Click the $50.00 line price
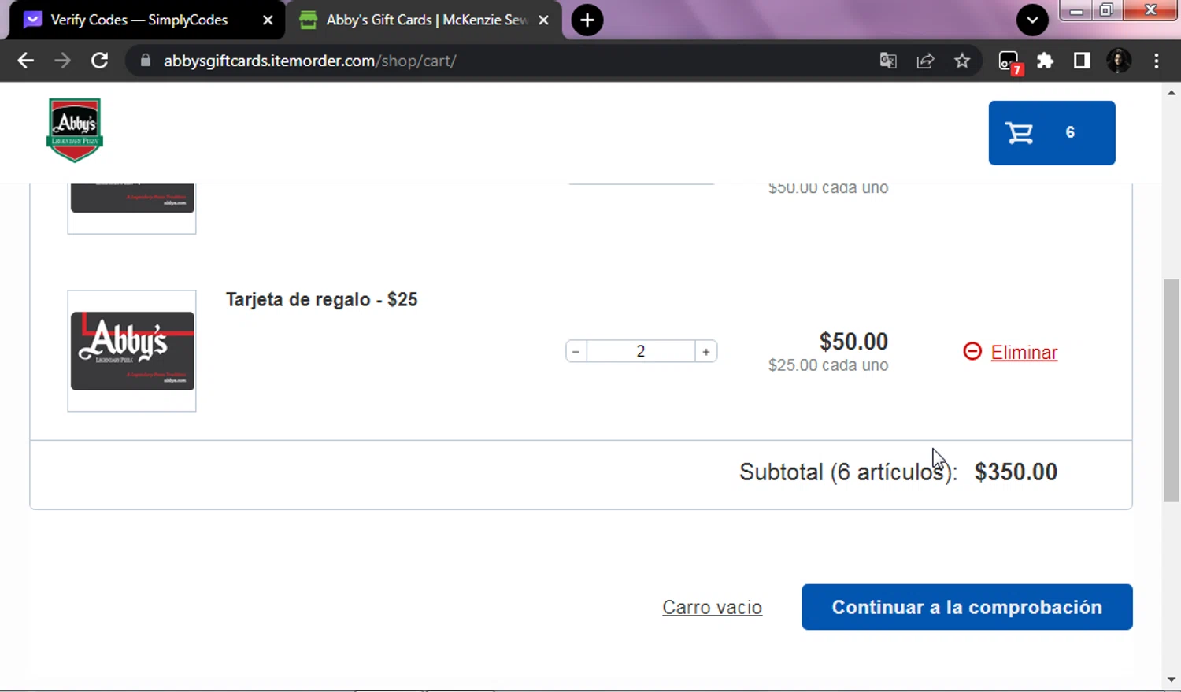 (853, 342)
